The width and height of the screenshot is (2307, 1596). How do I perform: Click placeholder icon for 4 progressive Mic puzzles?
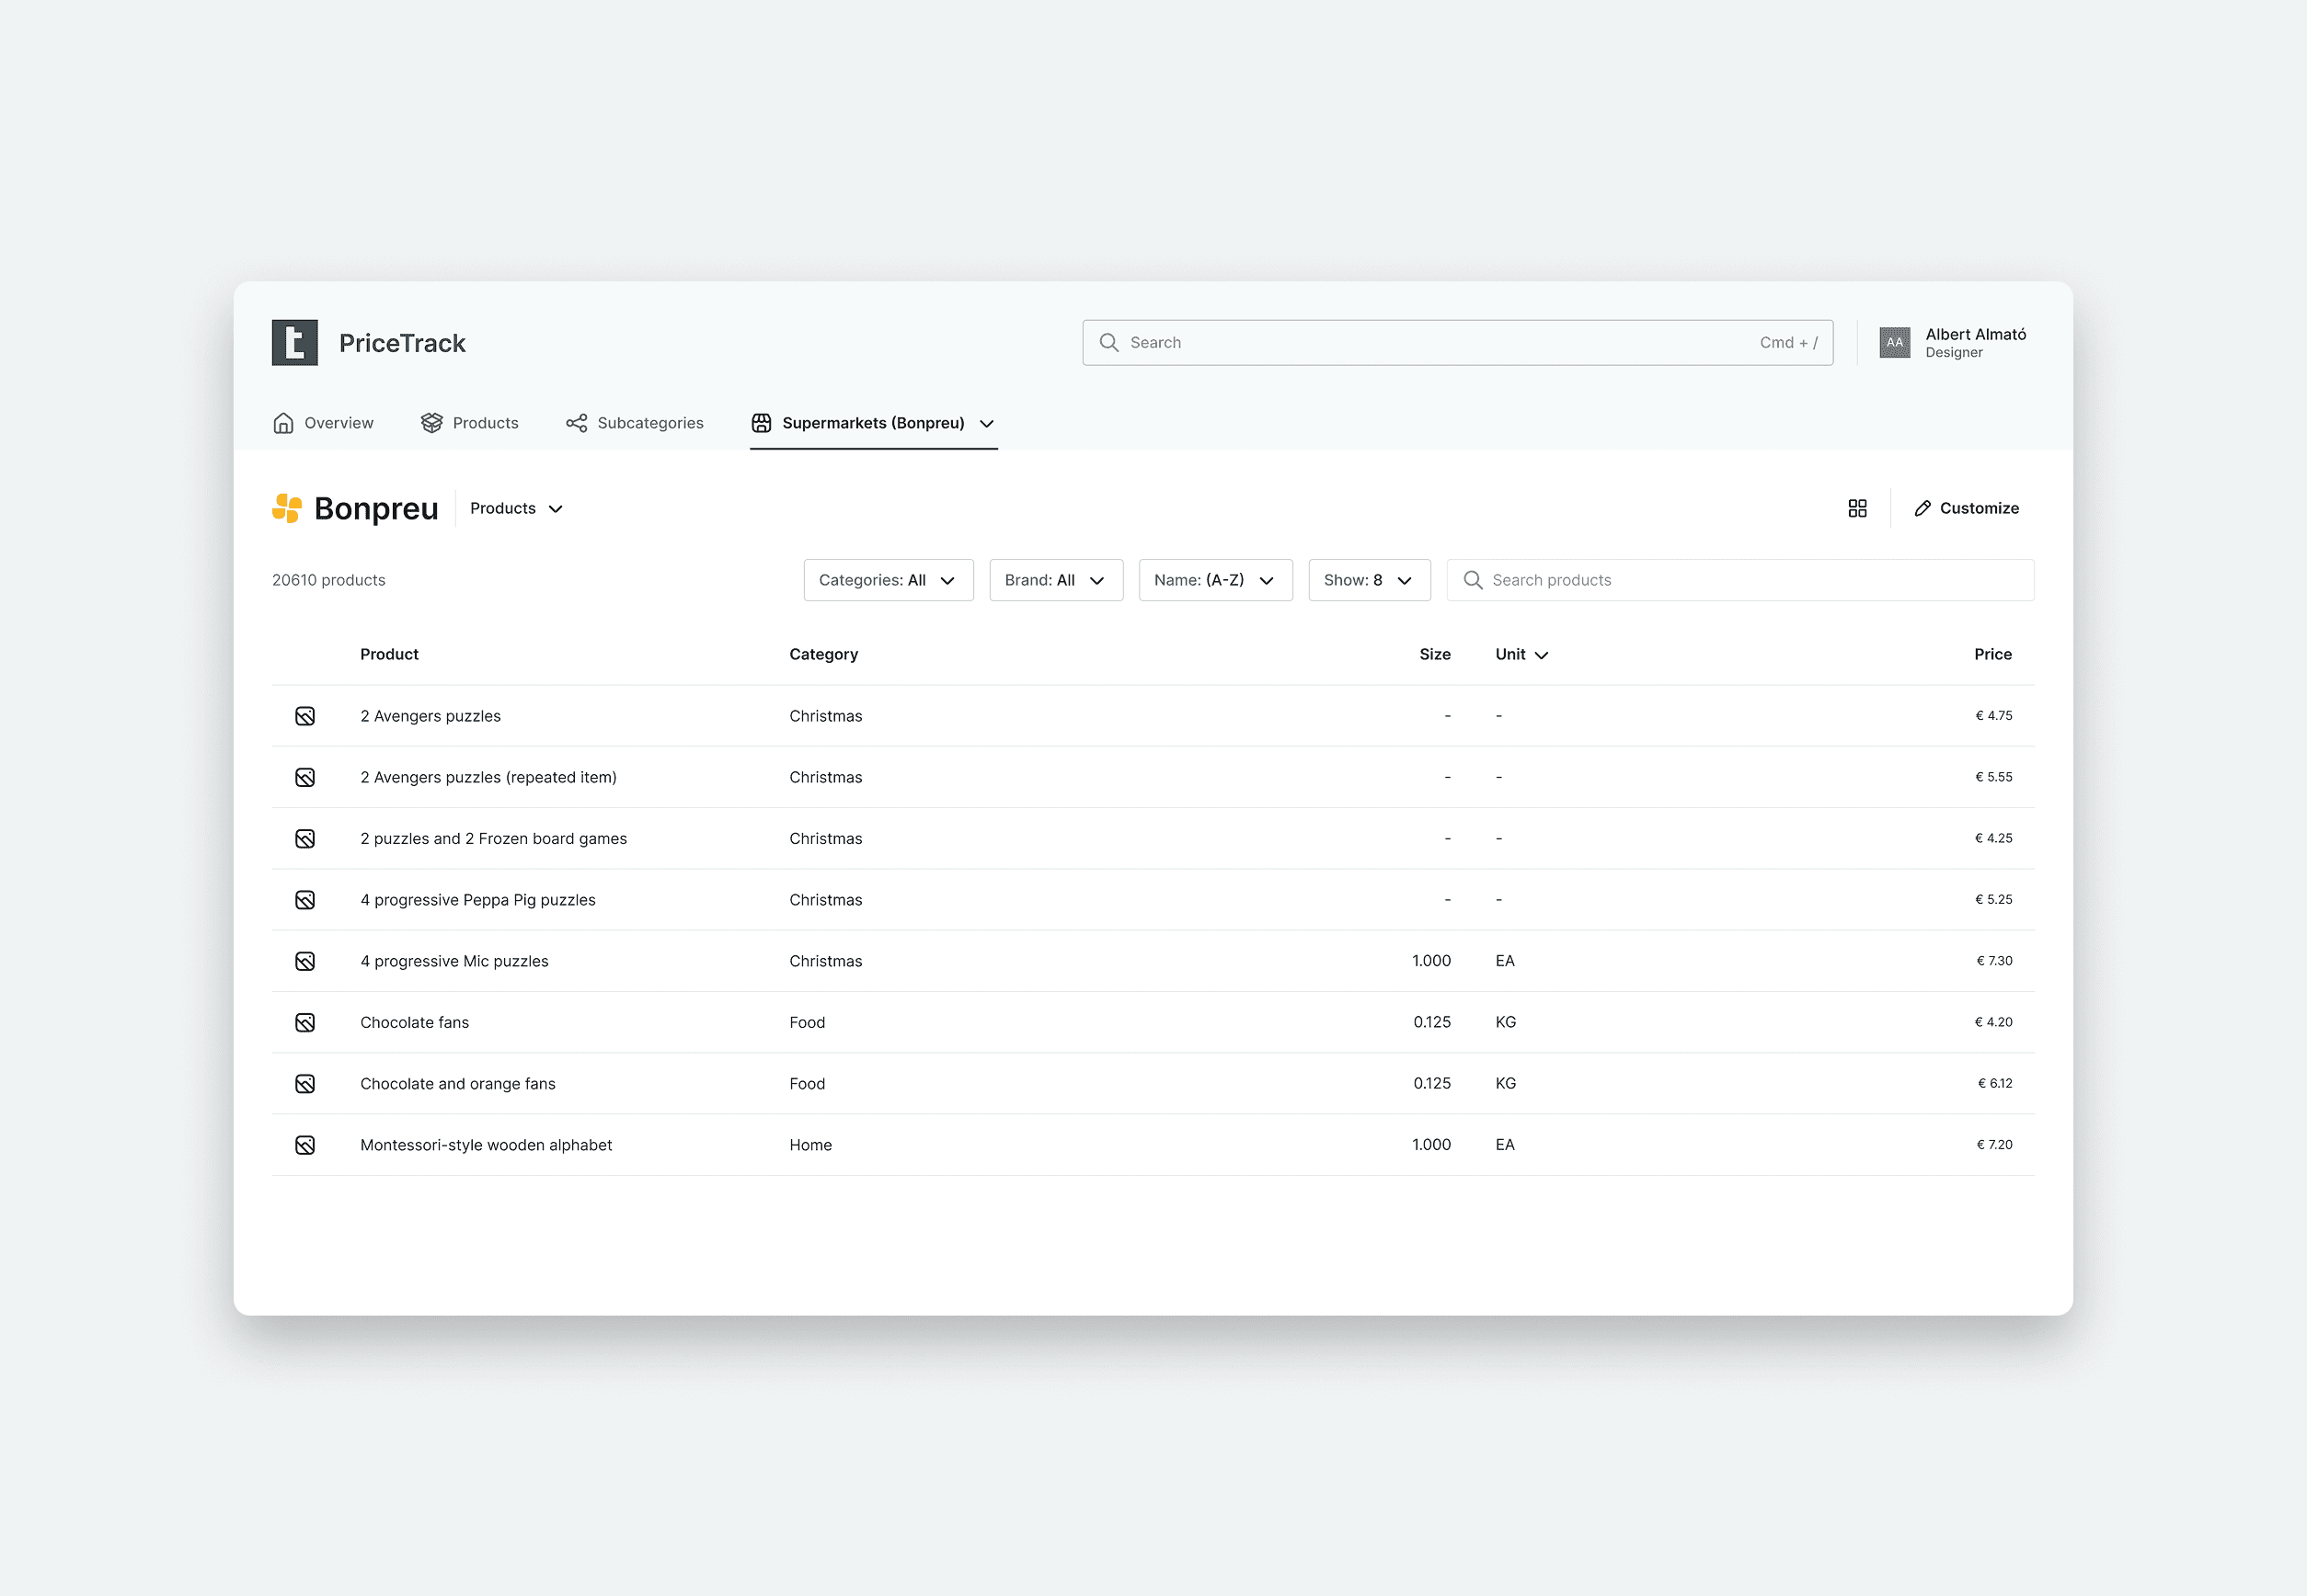coord(305,961)
